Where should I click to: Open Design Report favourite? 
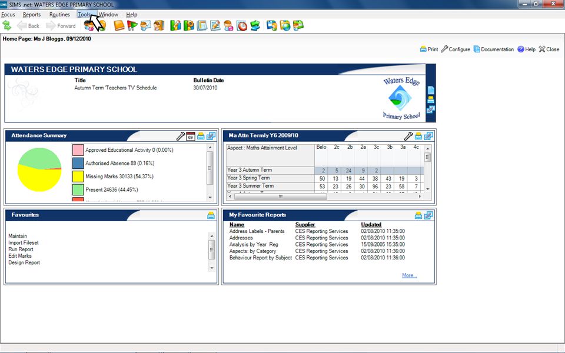click(x=24, y=262)
